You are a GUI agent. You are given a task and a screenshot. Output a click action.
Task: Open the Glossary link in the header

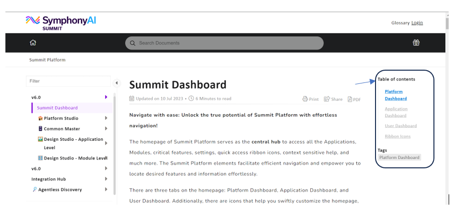click(401, 23)
